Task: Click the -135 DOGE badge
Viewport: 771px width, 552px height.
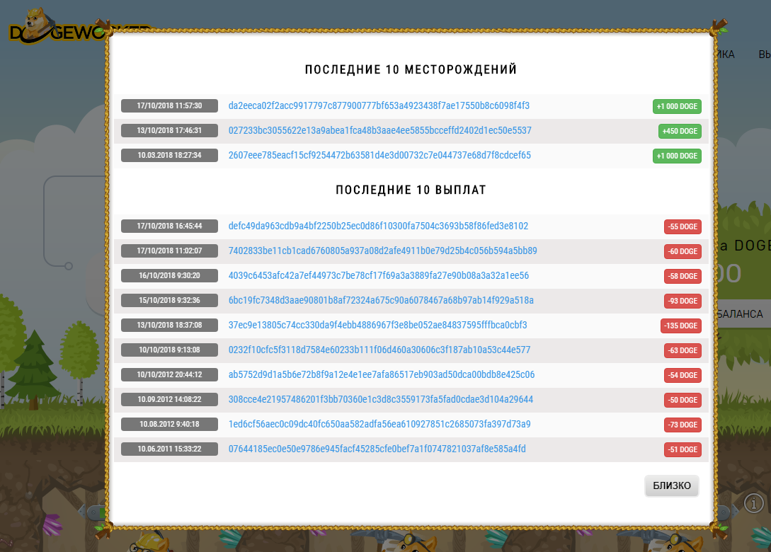Action: [x=680, y=326]
